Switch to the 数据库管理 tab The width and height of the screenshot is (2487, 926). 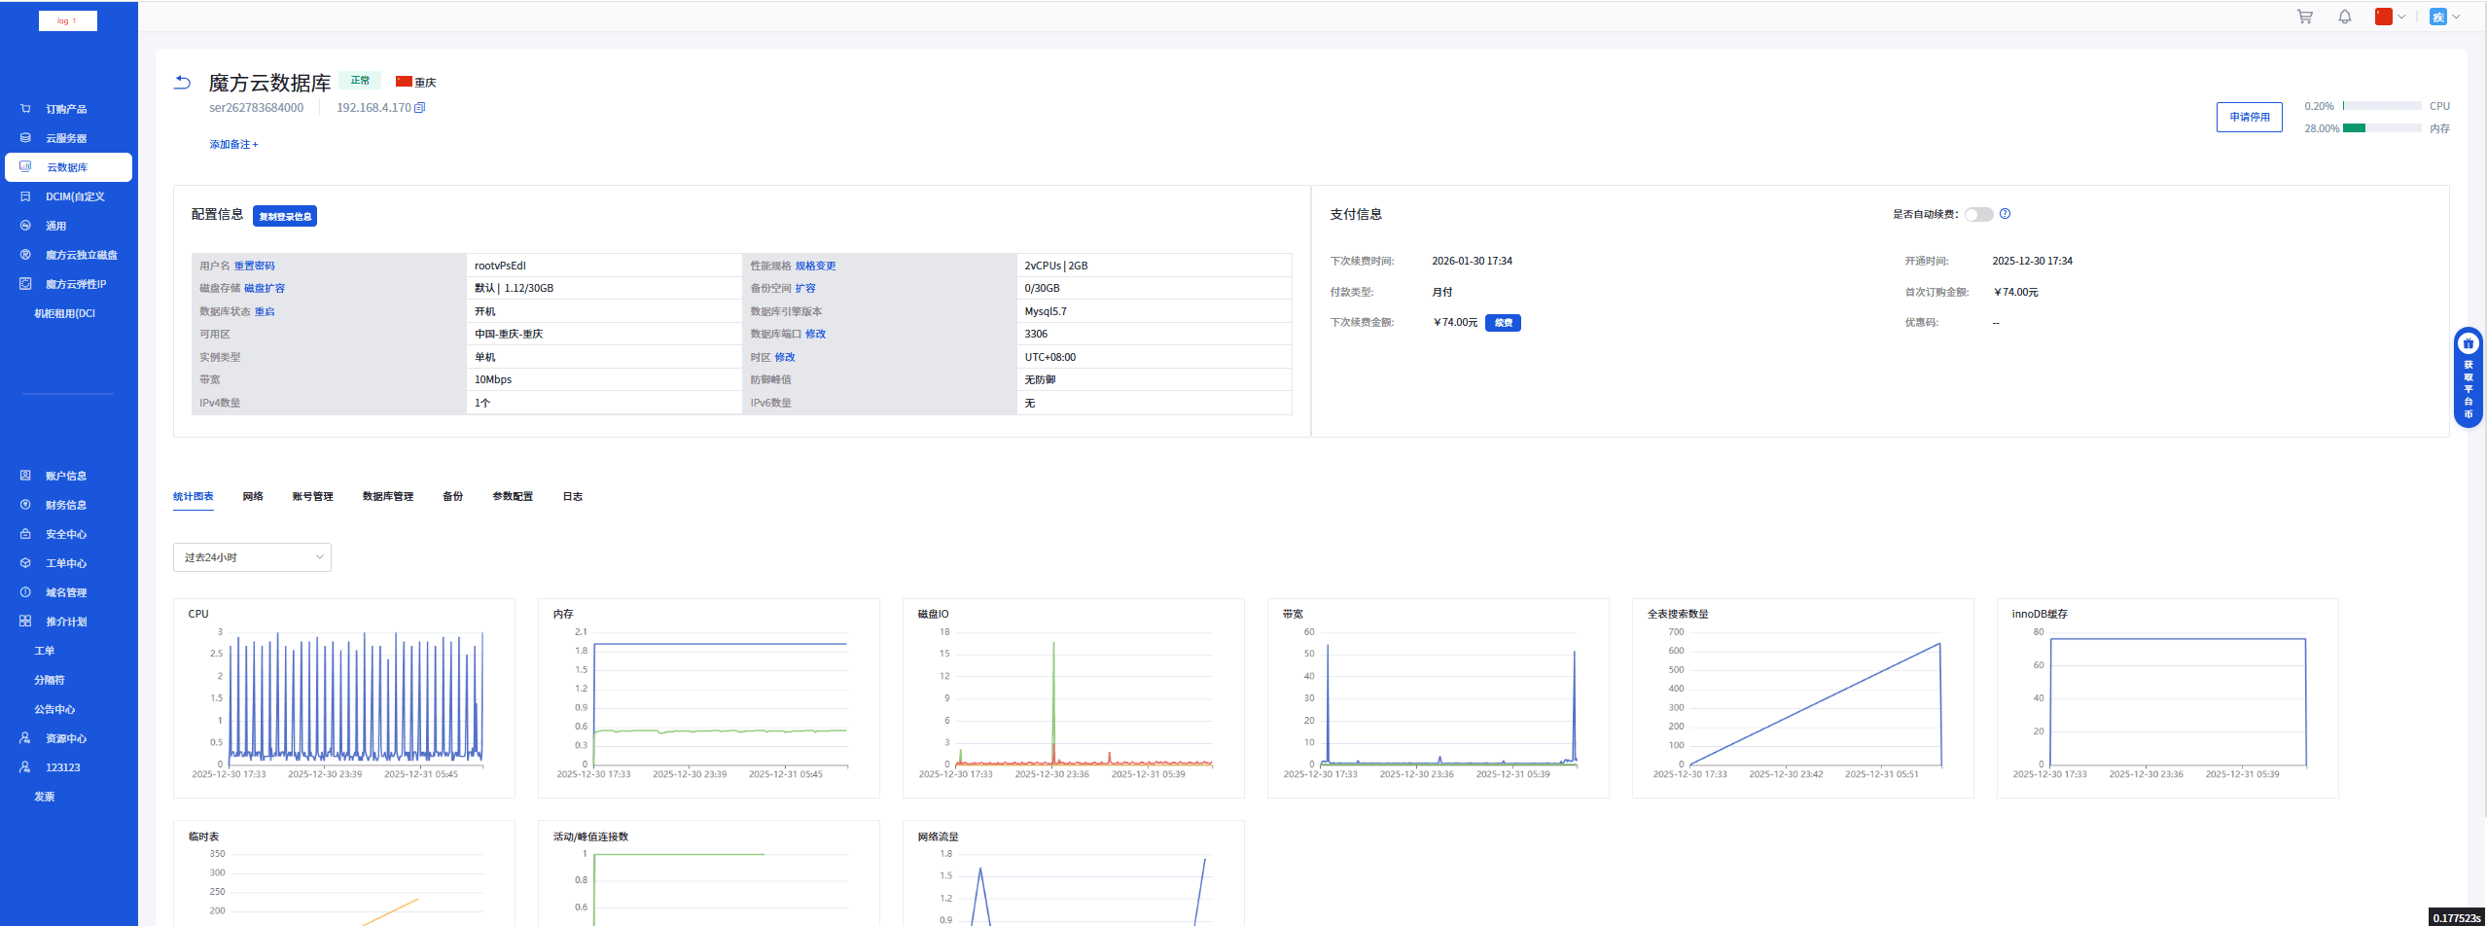tap(388, 497)
